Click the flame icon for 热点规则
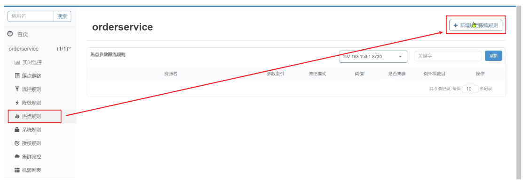 [x=17, y=117]
